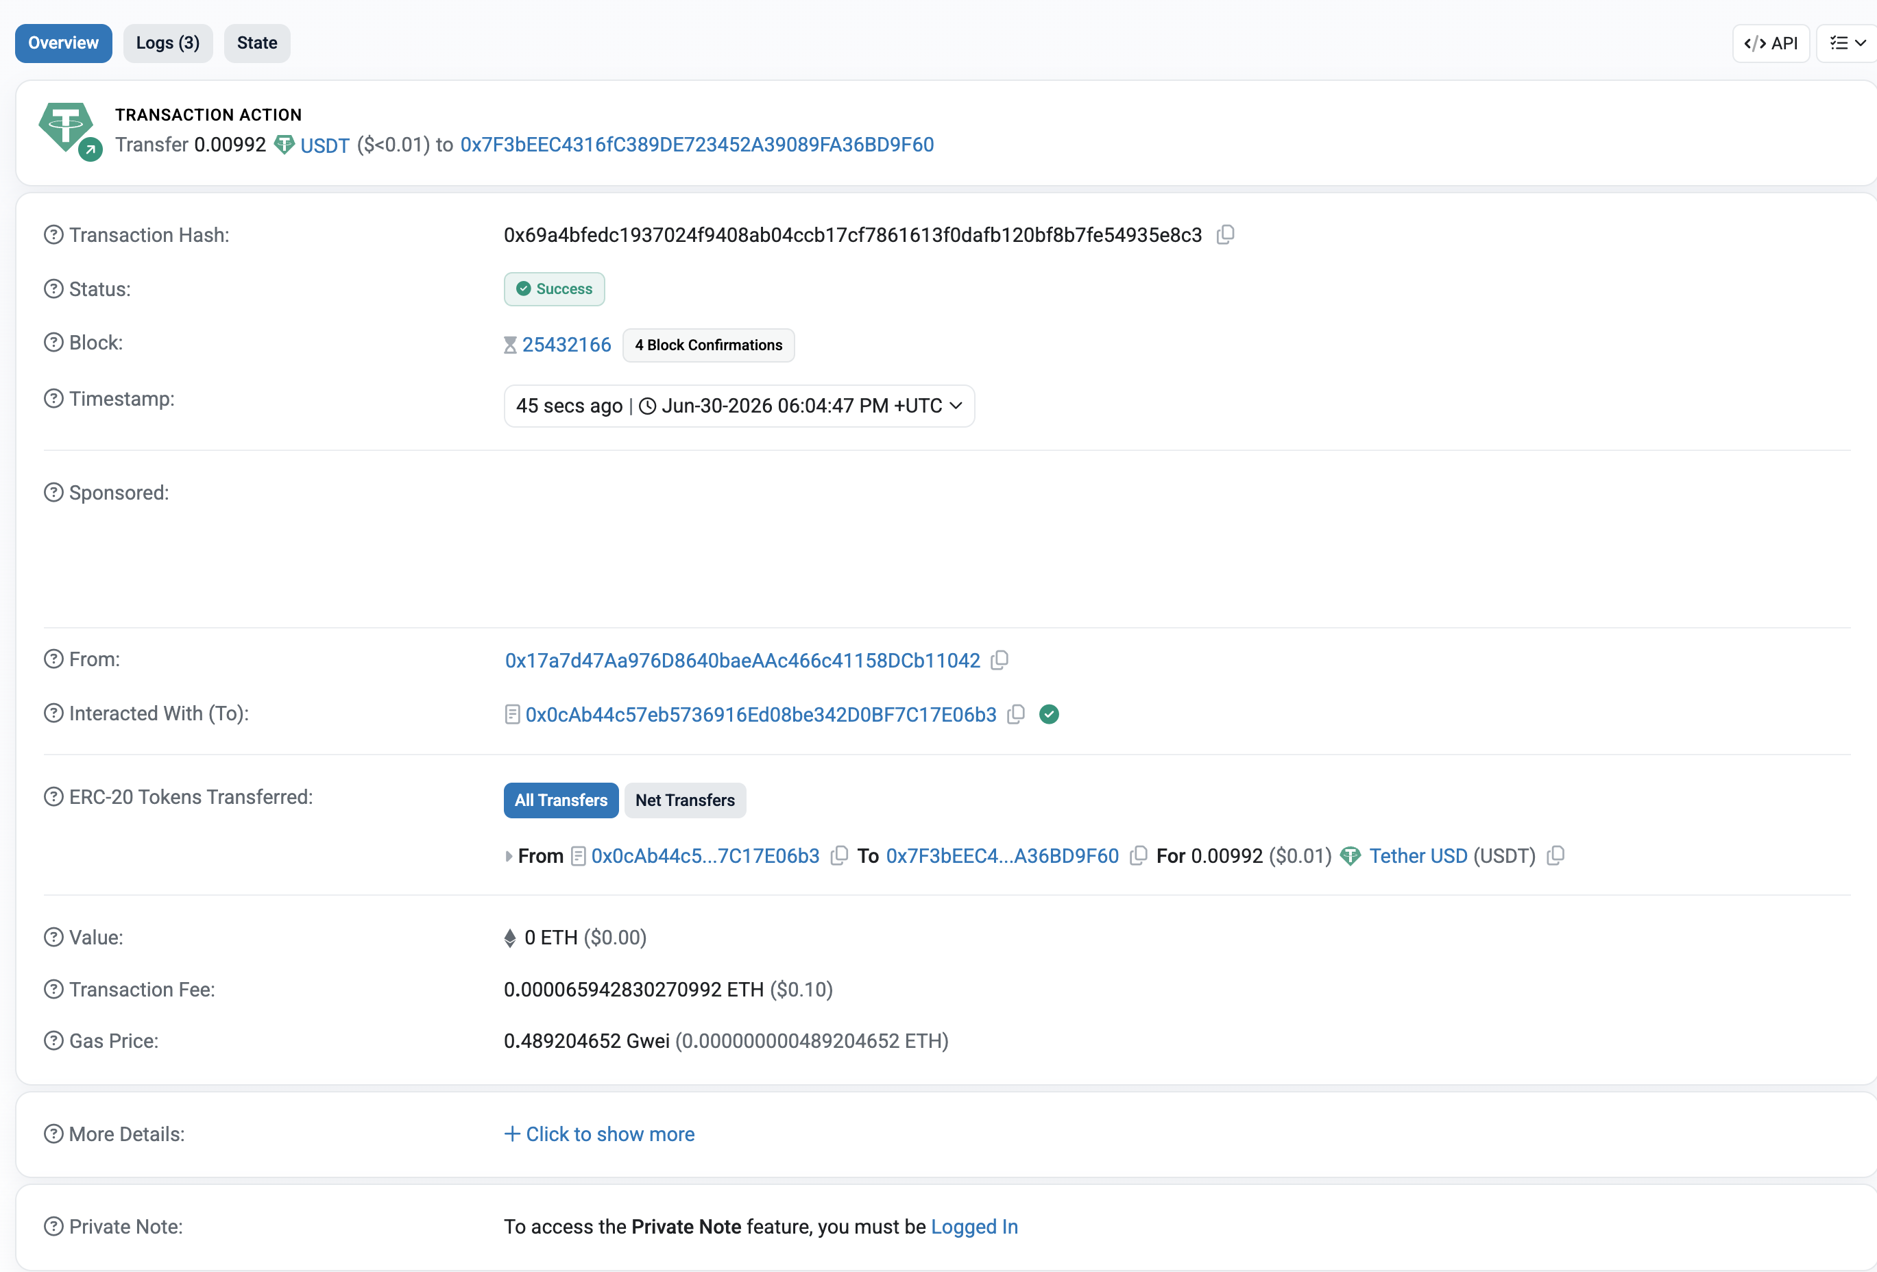Screen dimensions: 1877x1272
Task: Click the help icon beside Block
Action: tap(53, 343)
